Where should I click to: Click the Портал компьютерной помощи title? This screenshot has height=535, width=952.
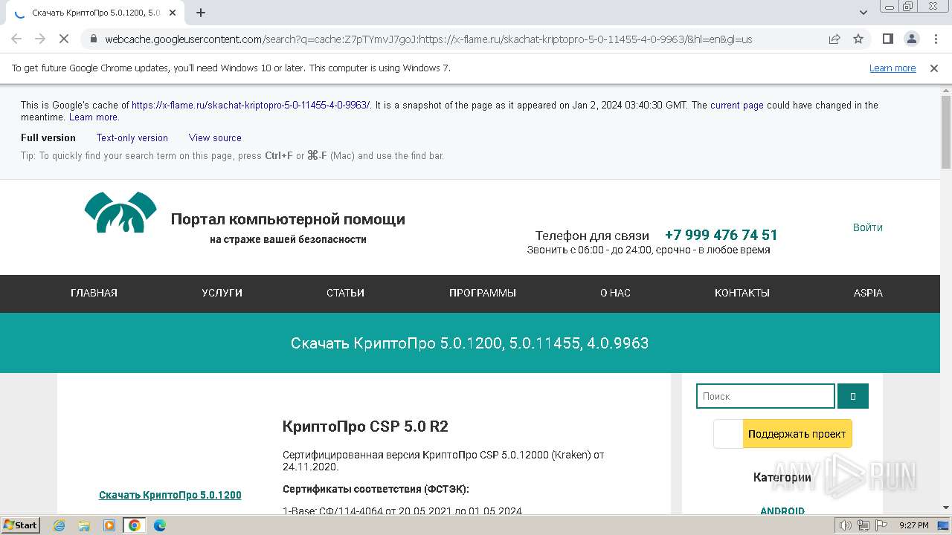288,219
